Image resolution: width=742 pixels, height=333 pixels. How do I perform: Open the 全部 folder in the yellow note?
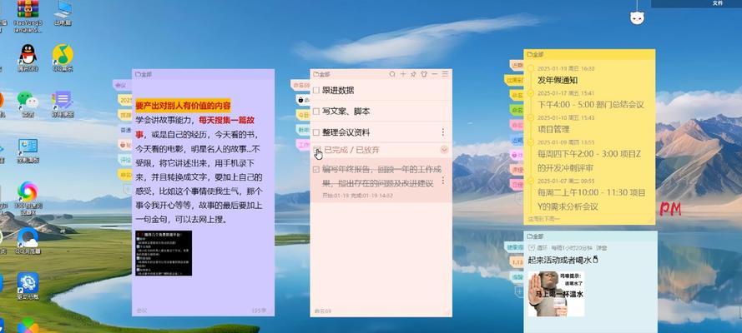(x=536, y=55)
